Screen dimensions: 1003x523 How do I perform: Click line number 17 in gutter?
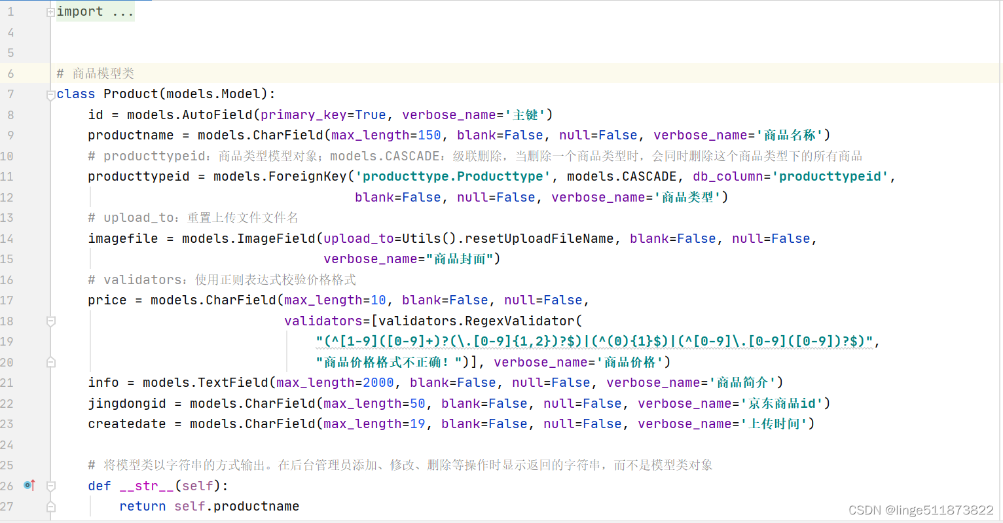[7, 300]
